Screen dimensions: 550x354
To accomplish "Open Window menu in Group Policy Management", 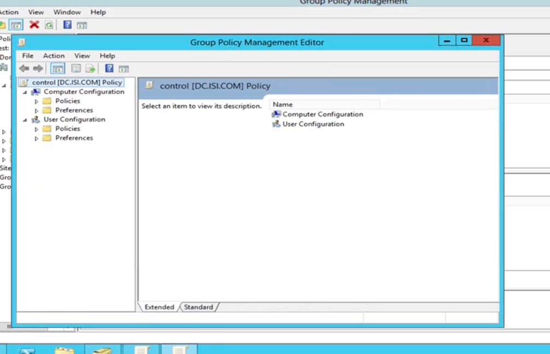I will [x=67, y=12].
